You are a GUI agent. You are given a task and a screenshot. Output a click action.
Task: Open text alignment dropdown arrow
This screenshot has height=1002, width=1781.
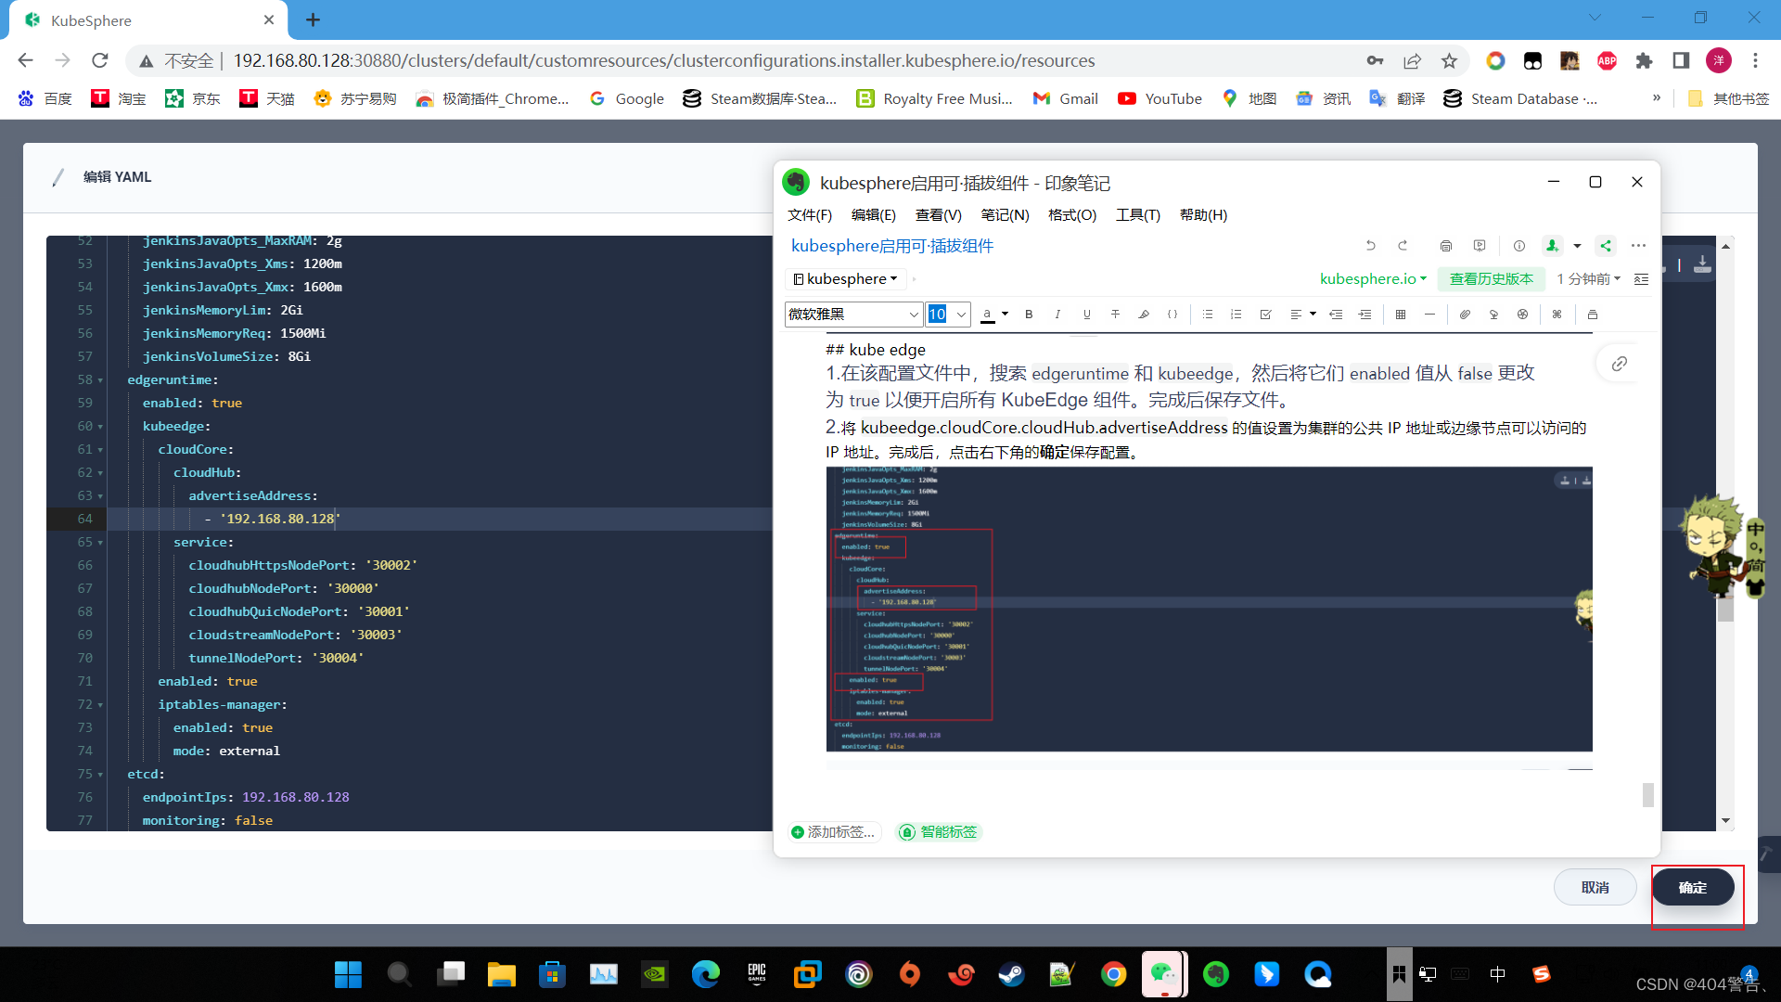tap(1313, 315)
